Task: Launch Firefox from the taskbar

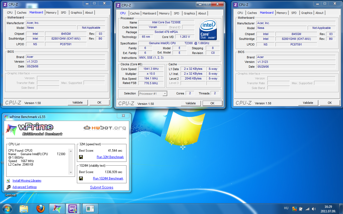Action: coord(40,209)
